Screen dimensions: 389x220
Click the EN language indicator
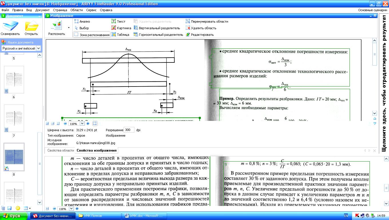346,216
